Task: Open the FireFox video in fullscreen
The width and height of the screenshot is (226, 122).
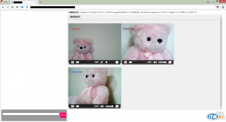Action: pos(170,62)
